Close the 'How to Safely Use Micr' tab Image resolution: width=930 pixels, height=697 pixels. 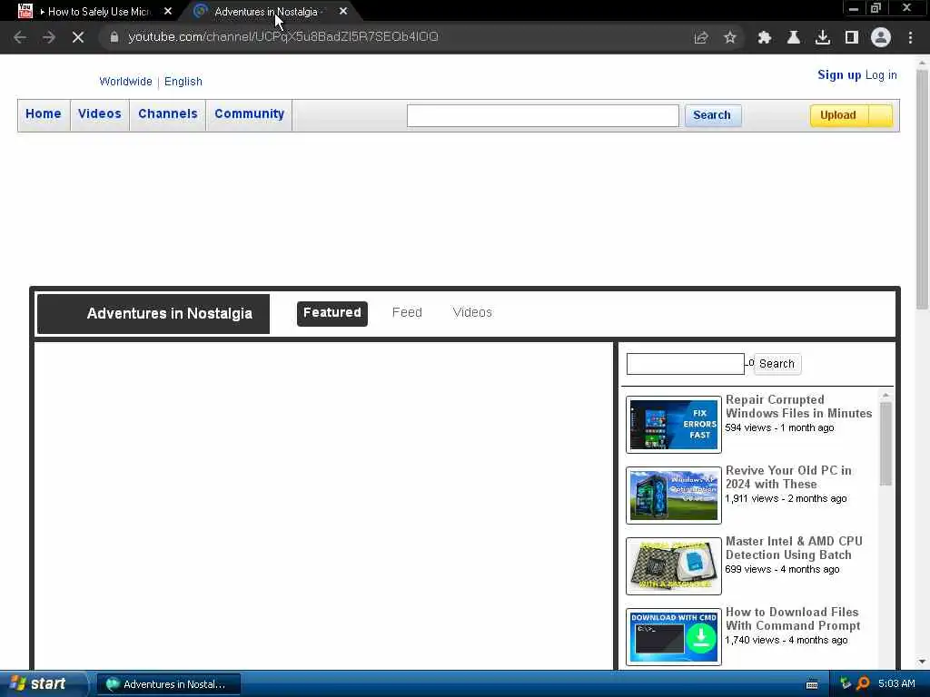coord(168,11)
